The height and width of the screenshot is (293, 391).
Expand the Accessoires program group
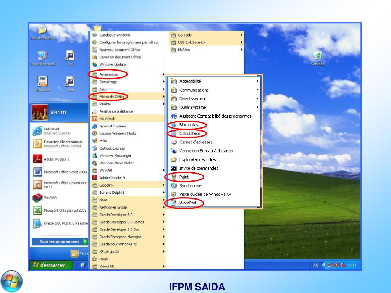[128, 74]
